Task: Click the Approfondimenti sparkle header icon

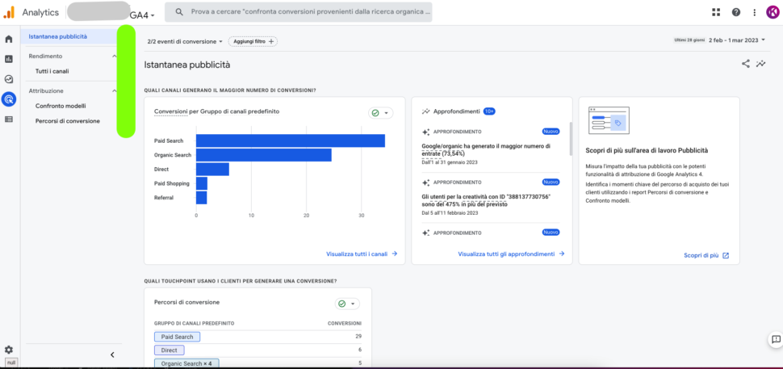Action: tap(426, 111)
